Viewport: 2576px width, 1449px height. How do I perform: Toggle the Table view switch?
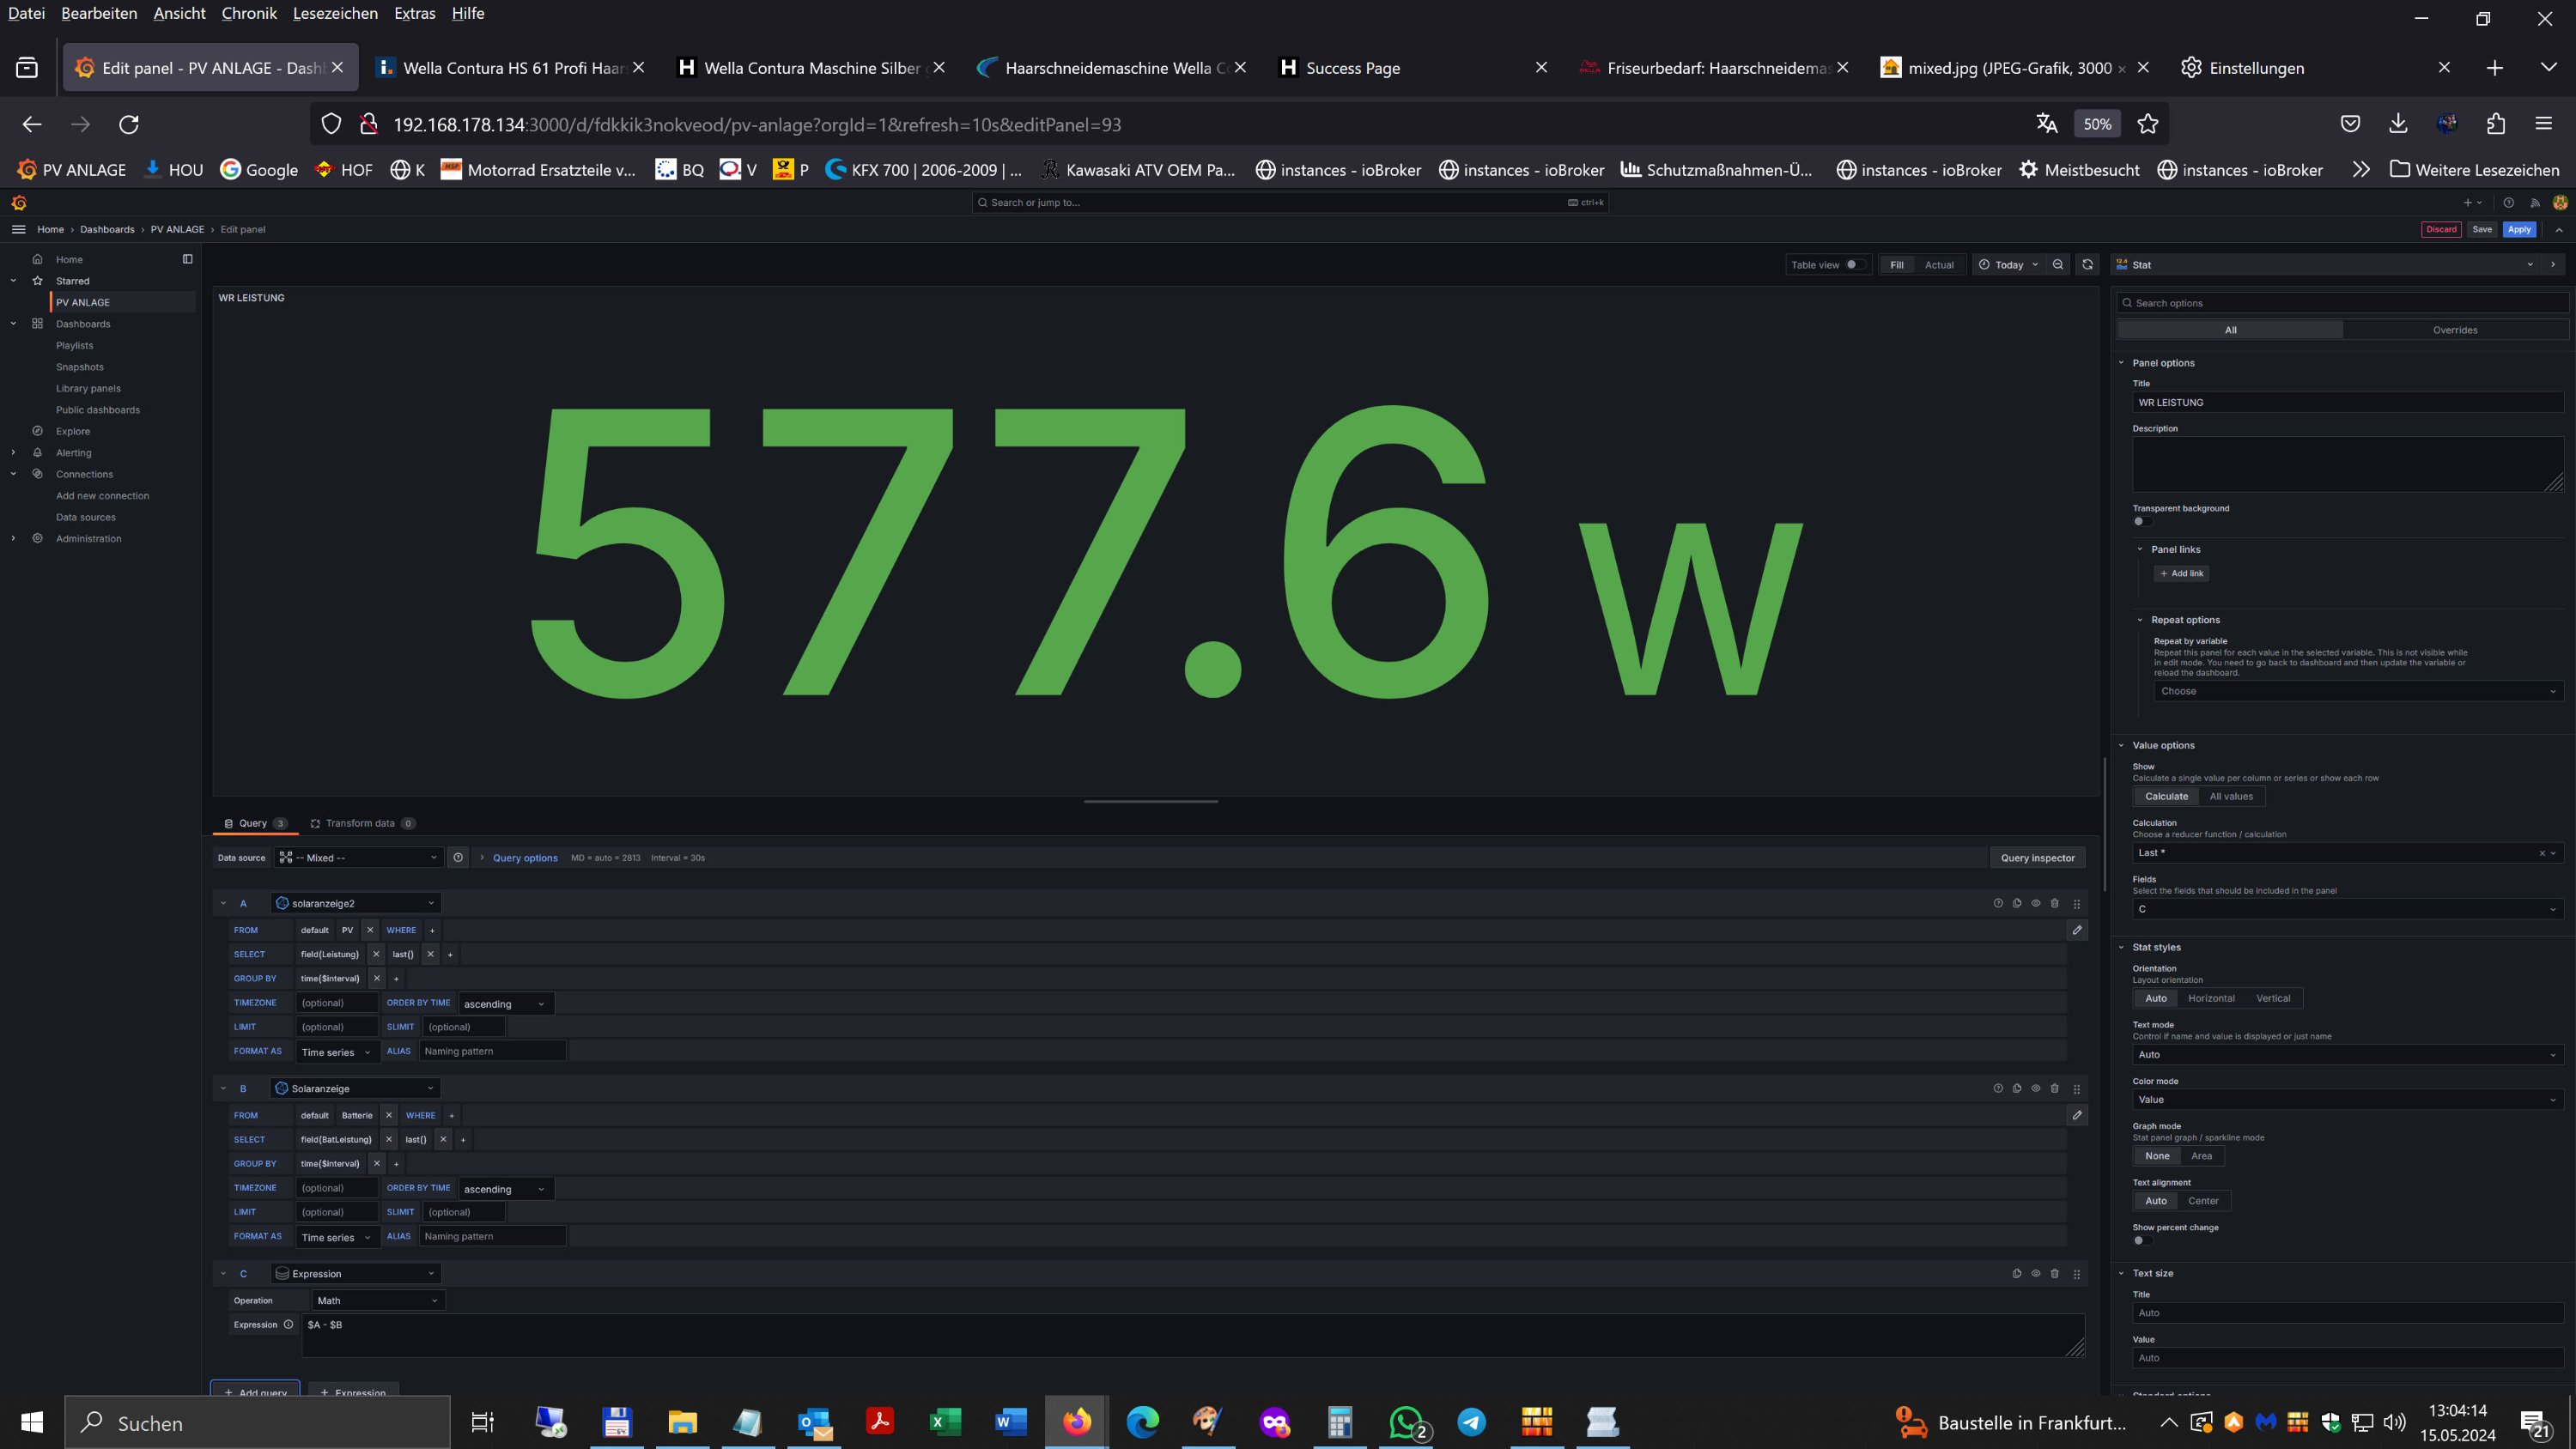click(x=1853, y=265)
